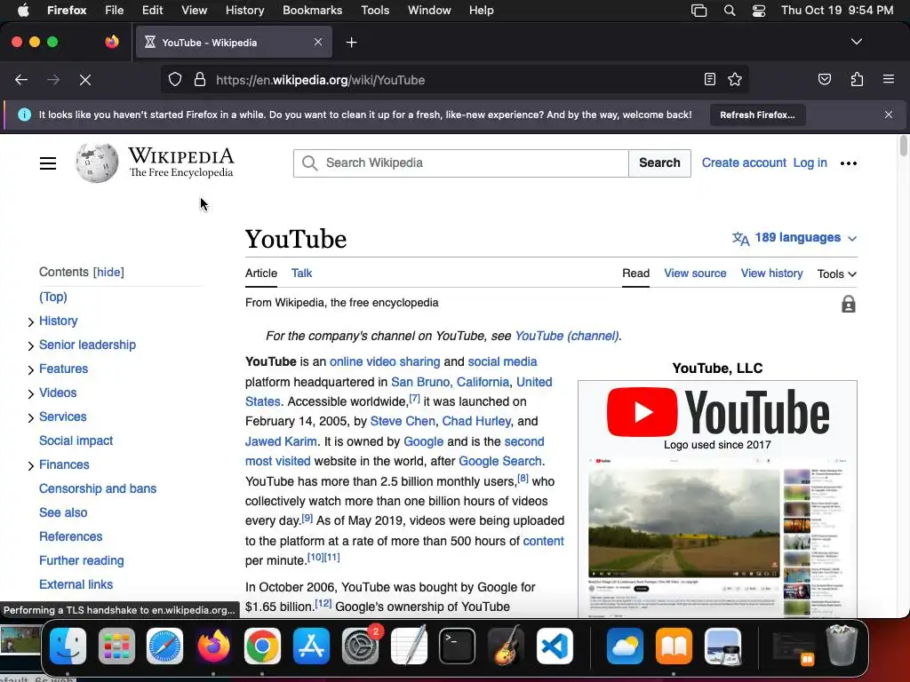Click the Wikipedia Search button
910x682 pixels.
[659, 163]
